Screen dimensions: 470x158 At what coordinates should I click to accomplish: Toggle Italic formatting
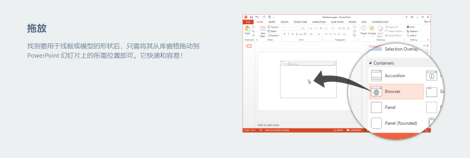tap(289, 34)
